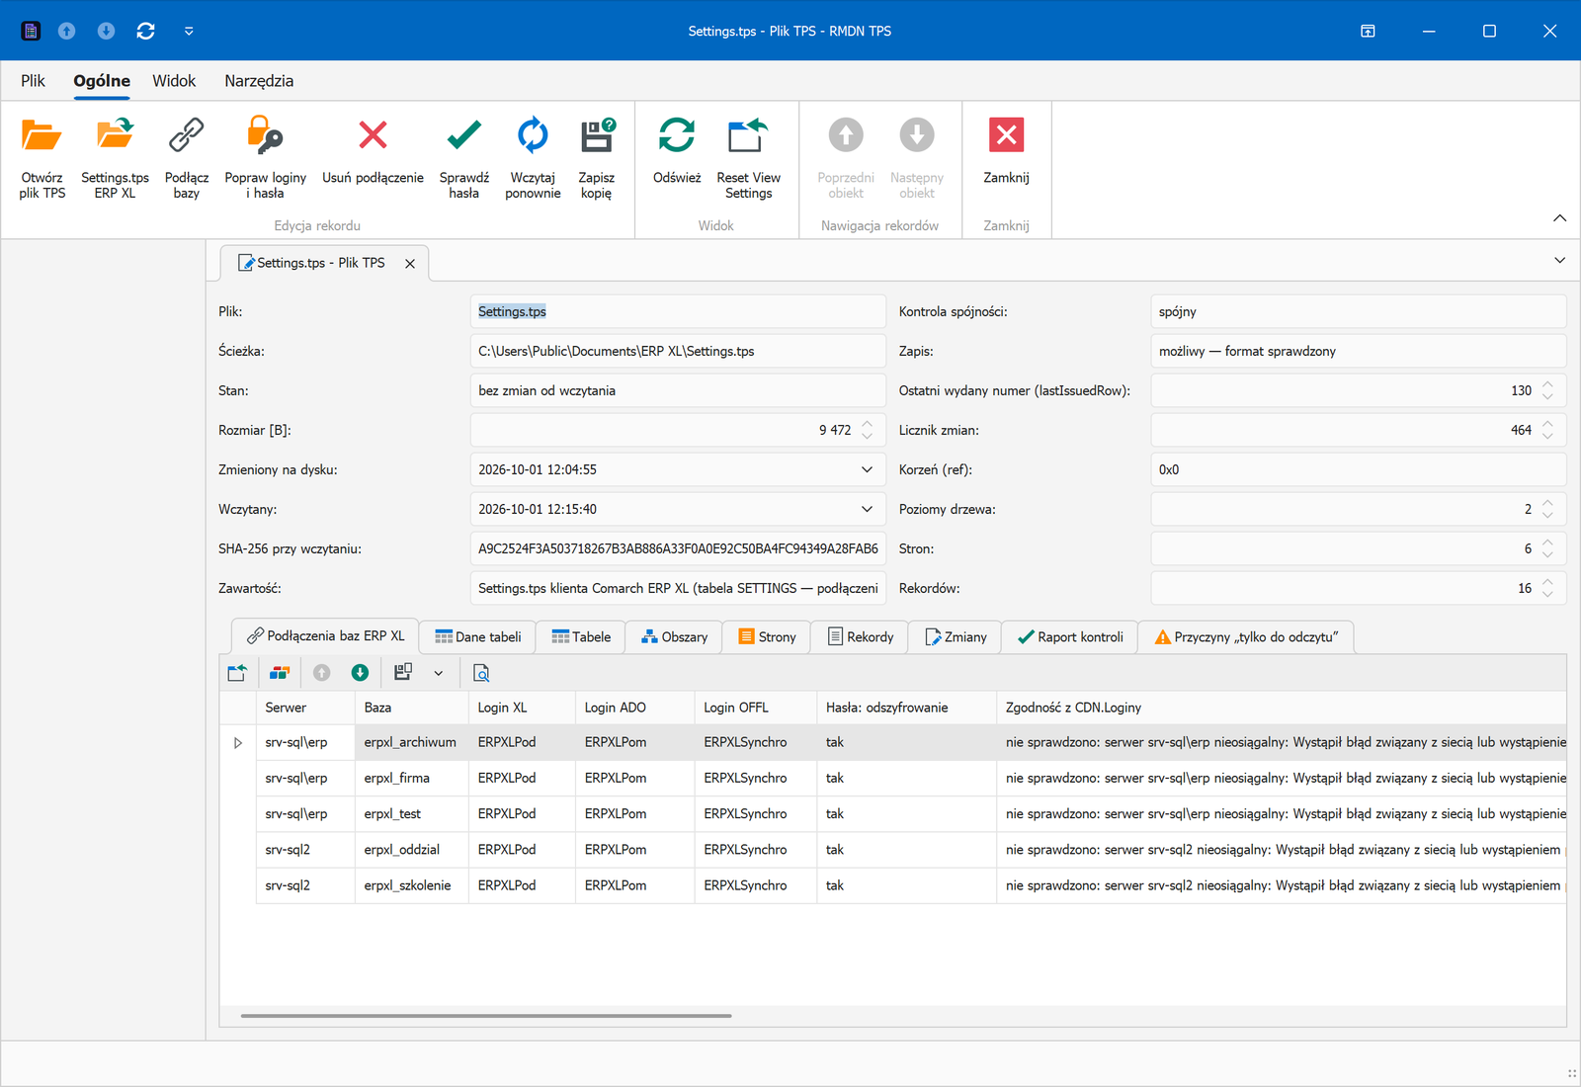The height and width of the screenshot is (1087, 1581).
Task: Open the grid layout dropdown arrow
Action: point(439,673)
